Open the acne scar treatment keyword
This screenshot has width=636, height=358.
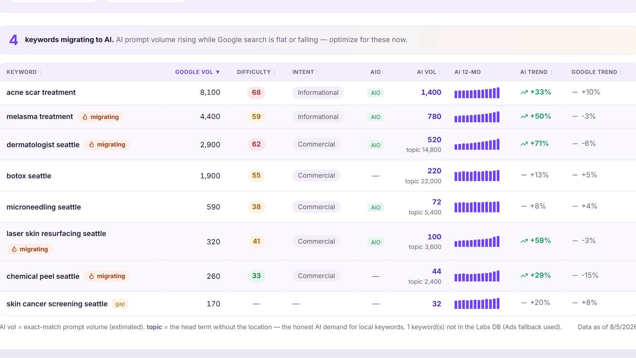click(41, 92)
